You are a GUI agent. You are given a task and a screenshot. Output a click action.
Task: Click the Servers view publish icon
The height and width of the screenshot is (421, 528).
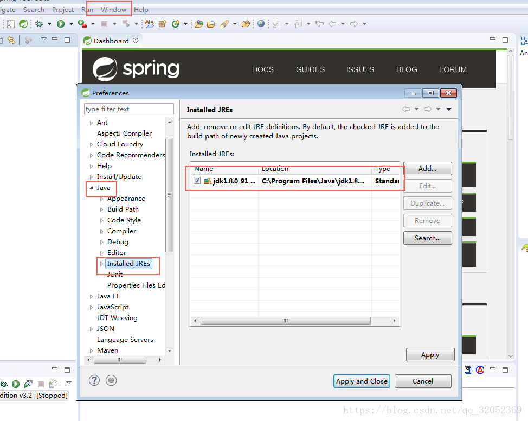point(53,384)
